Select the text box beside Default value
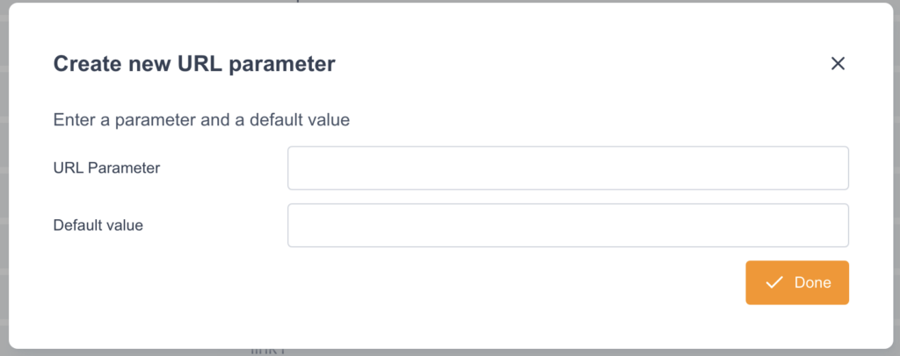Image resolution: width=900 pixels, height=356 pixels. [568, 225]
